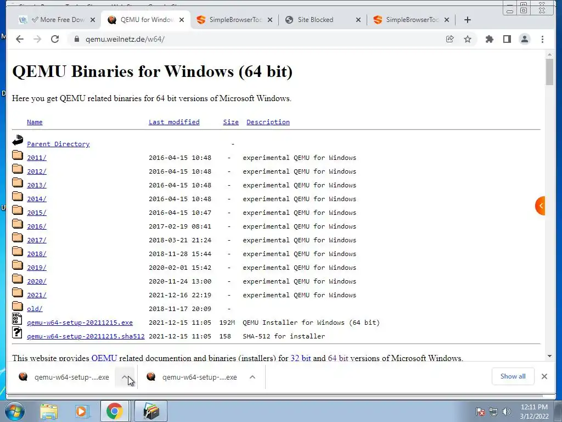Click the 2015 folder icon
This screenshot has width=562, height=422.
(18, 210)
